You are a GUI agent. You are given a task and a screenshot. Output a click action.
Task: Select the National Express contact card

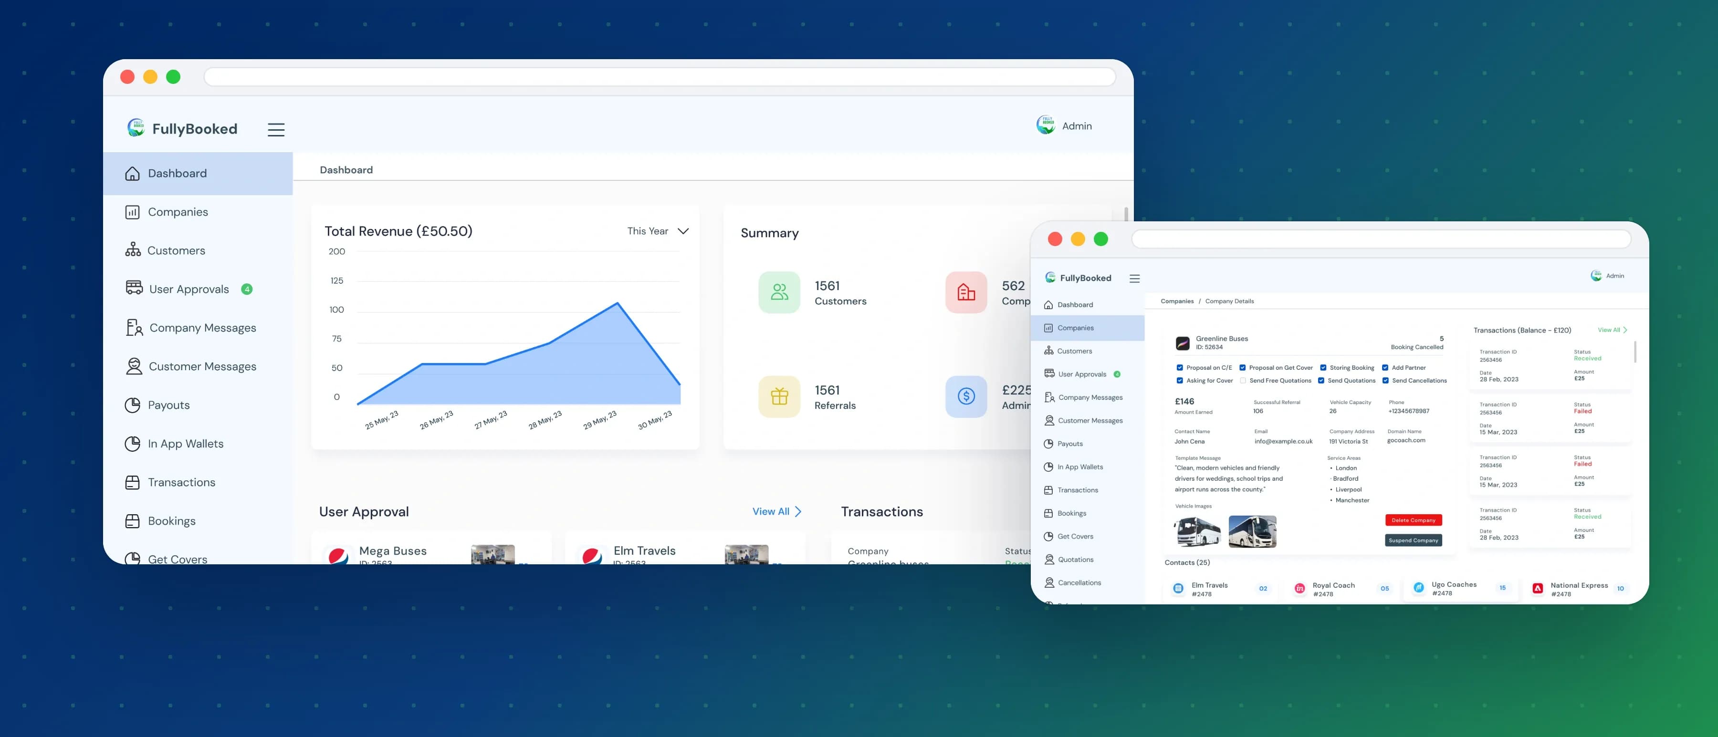[1580, 589]
